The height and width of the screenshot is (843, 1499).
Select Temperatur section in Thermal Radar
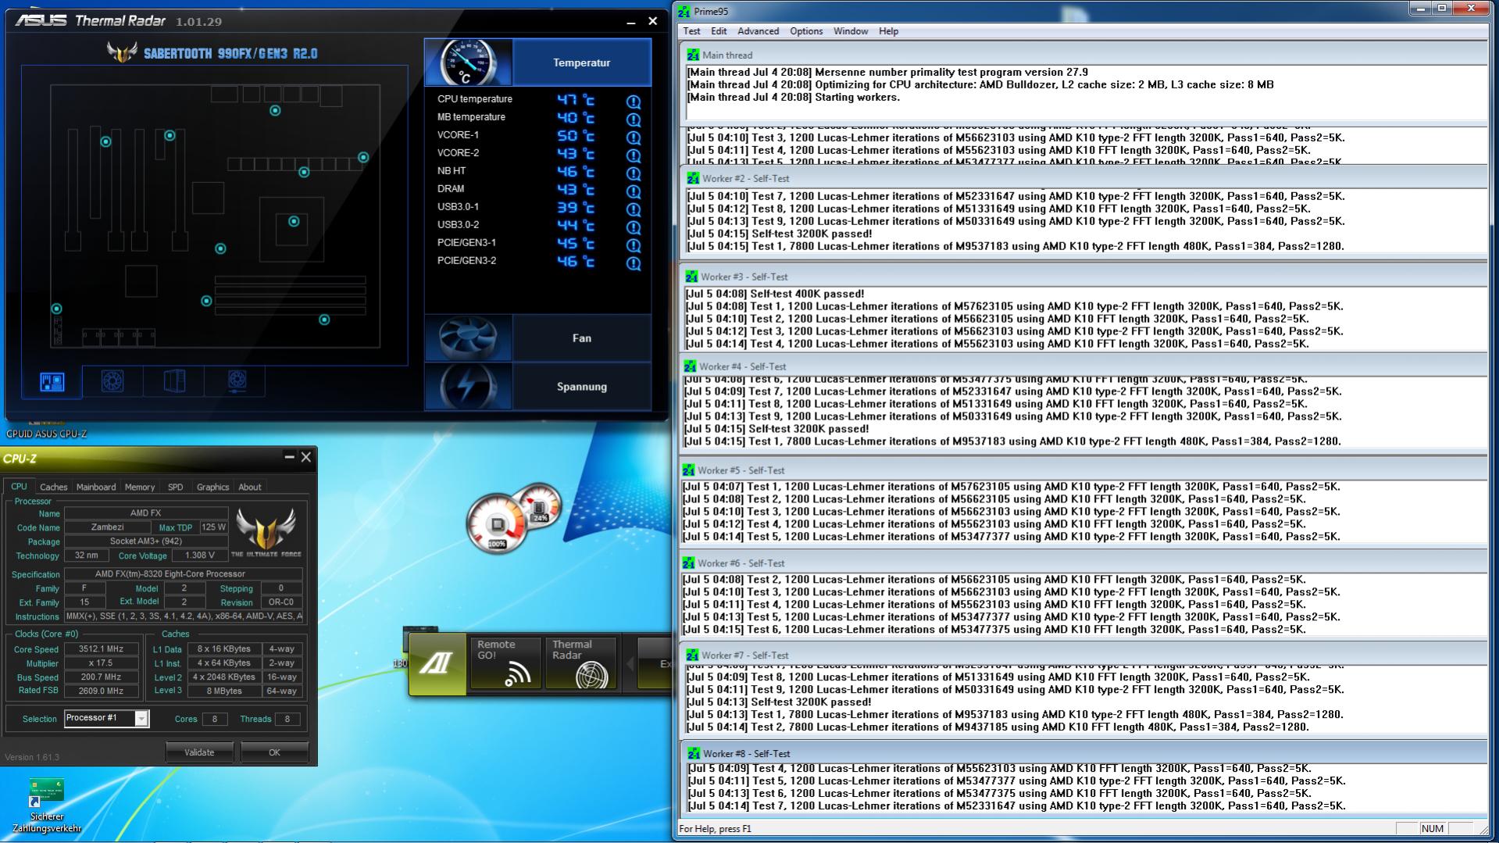click(x=538, y=63)
